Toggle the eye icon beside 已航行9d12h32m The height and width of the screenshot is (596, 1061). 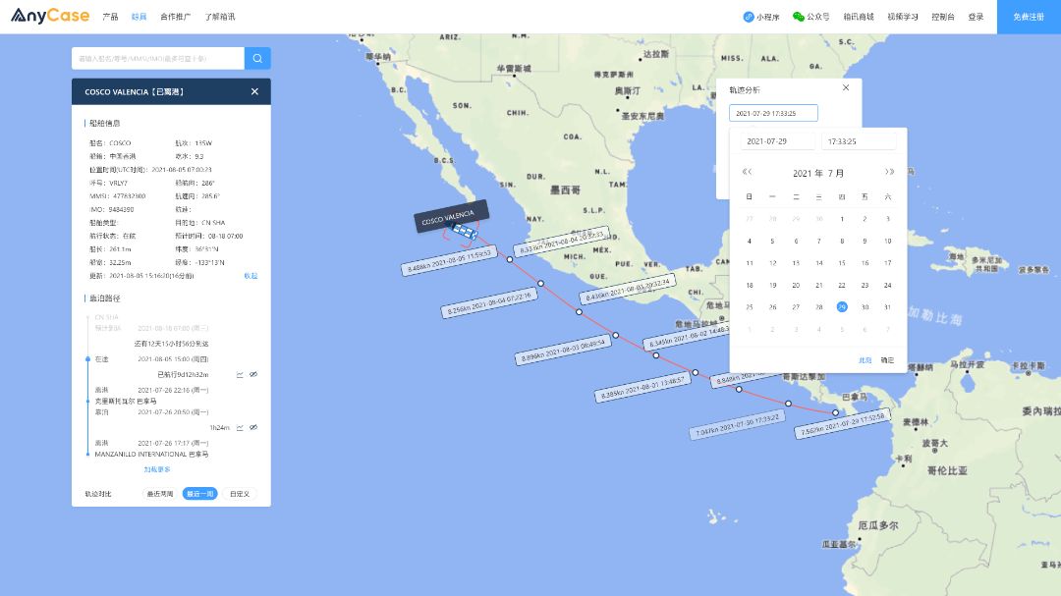253,375
